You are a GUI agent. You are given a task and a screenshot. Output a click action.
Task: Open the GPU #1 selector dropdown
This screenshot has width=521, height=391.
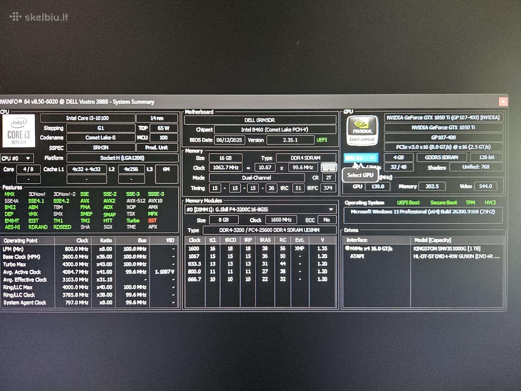361,158
